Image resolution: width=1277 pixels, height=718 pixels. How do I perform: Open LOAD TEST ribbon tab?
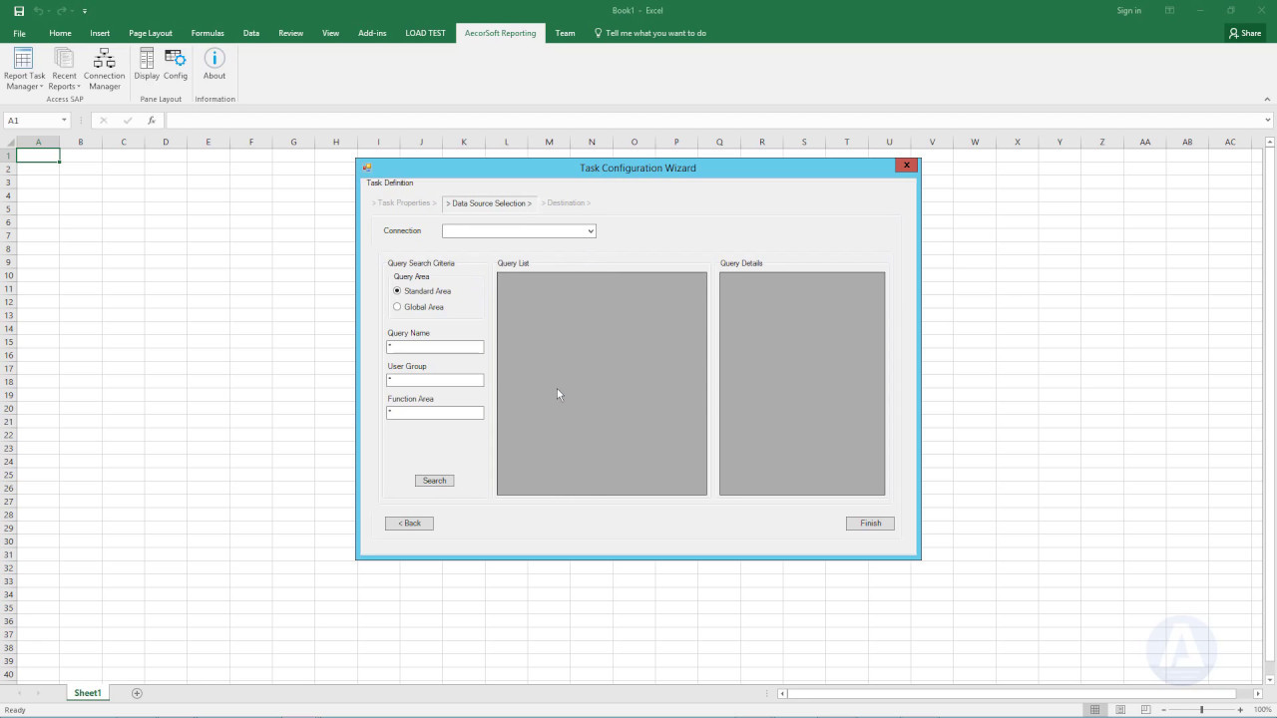425,33
